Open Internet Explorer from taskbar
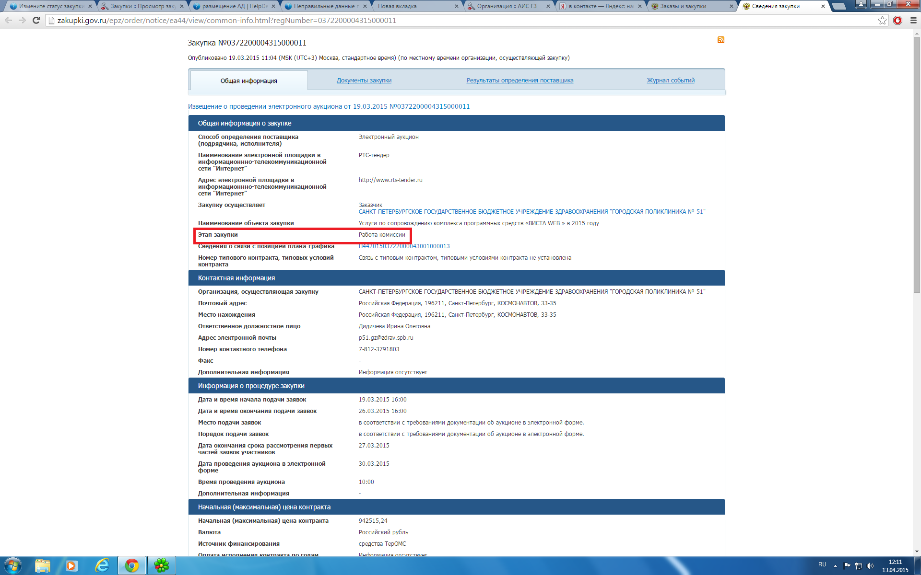Screen dimensions: 921x575 tap(102, 565)
